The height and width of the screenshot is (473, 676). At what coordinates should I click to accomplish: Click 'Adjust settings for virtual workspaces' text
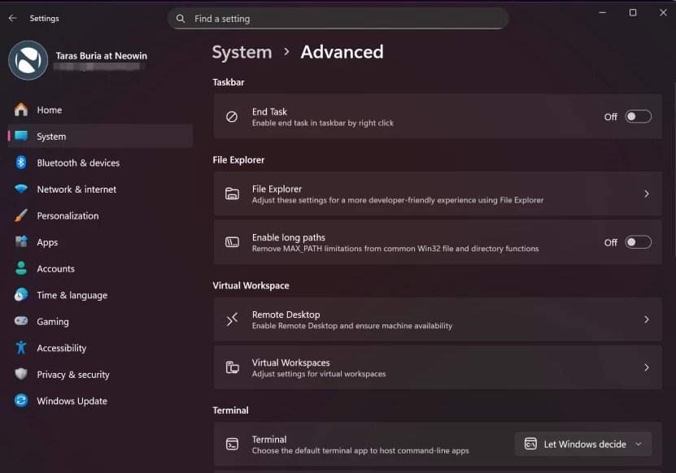[x=319, y=374]
